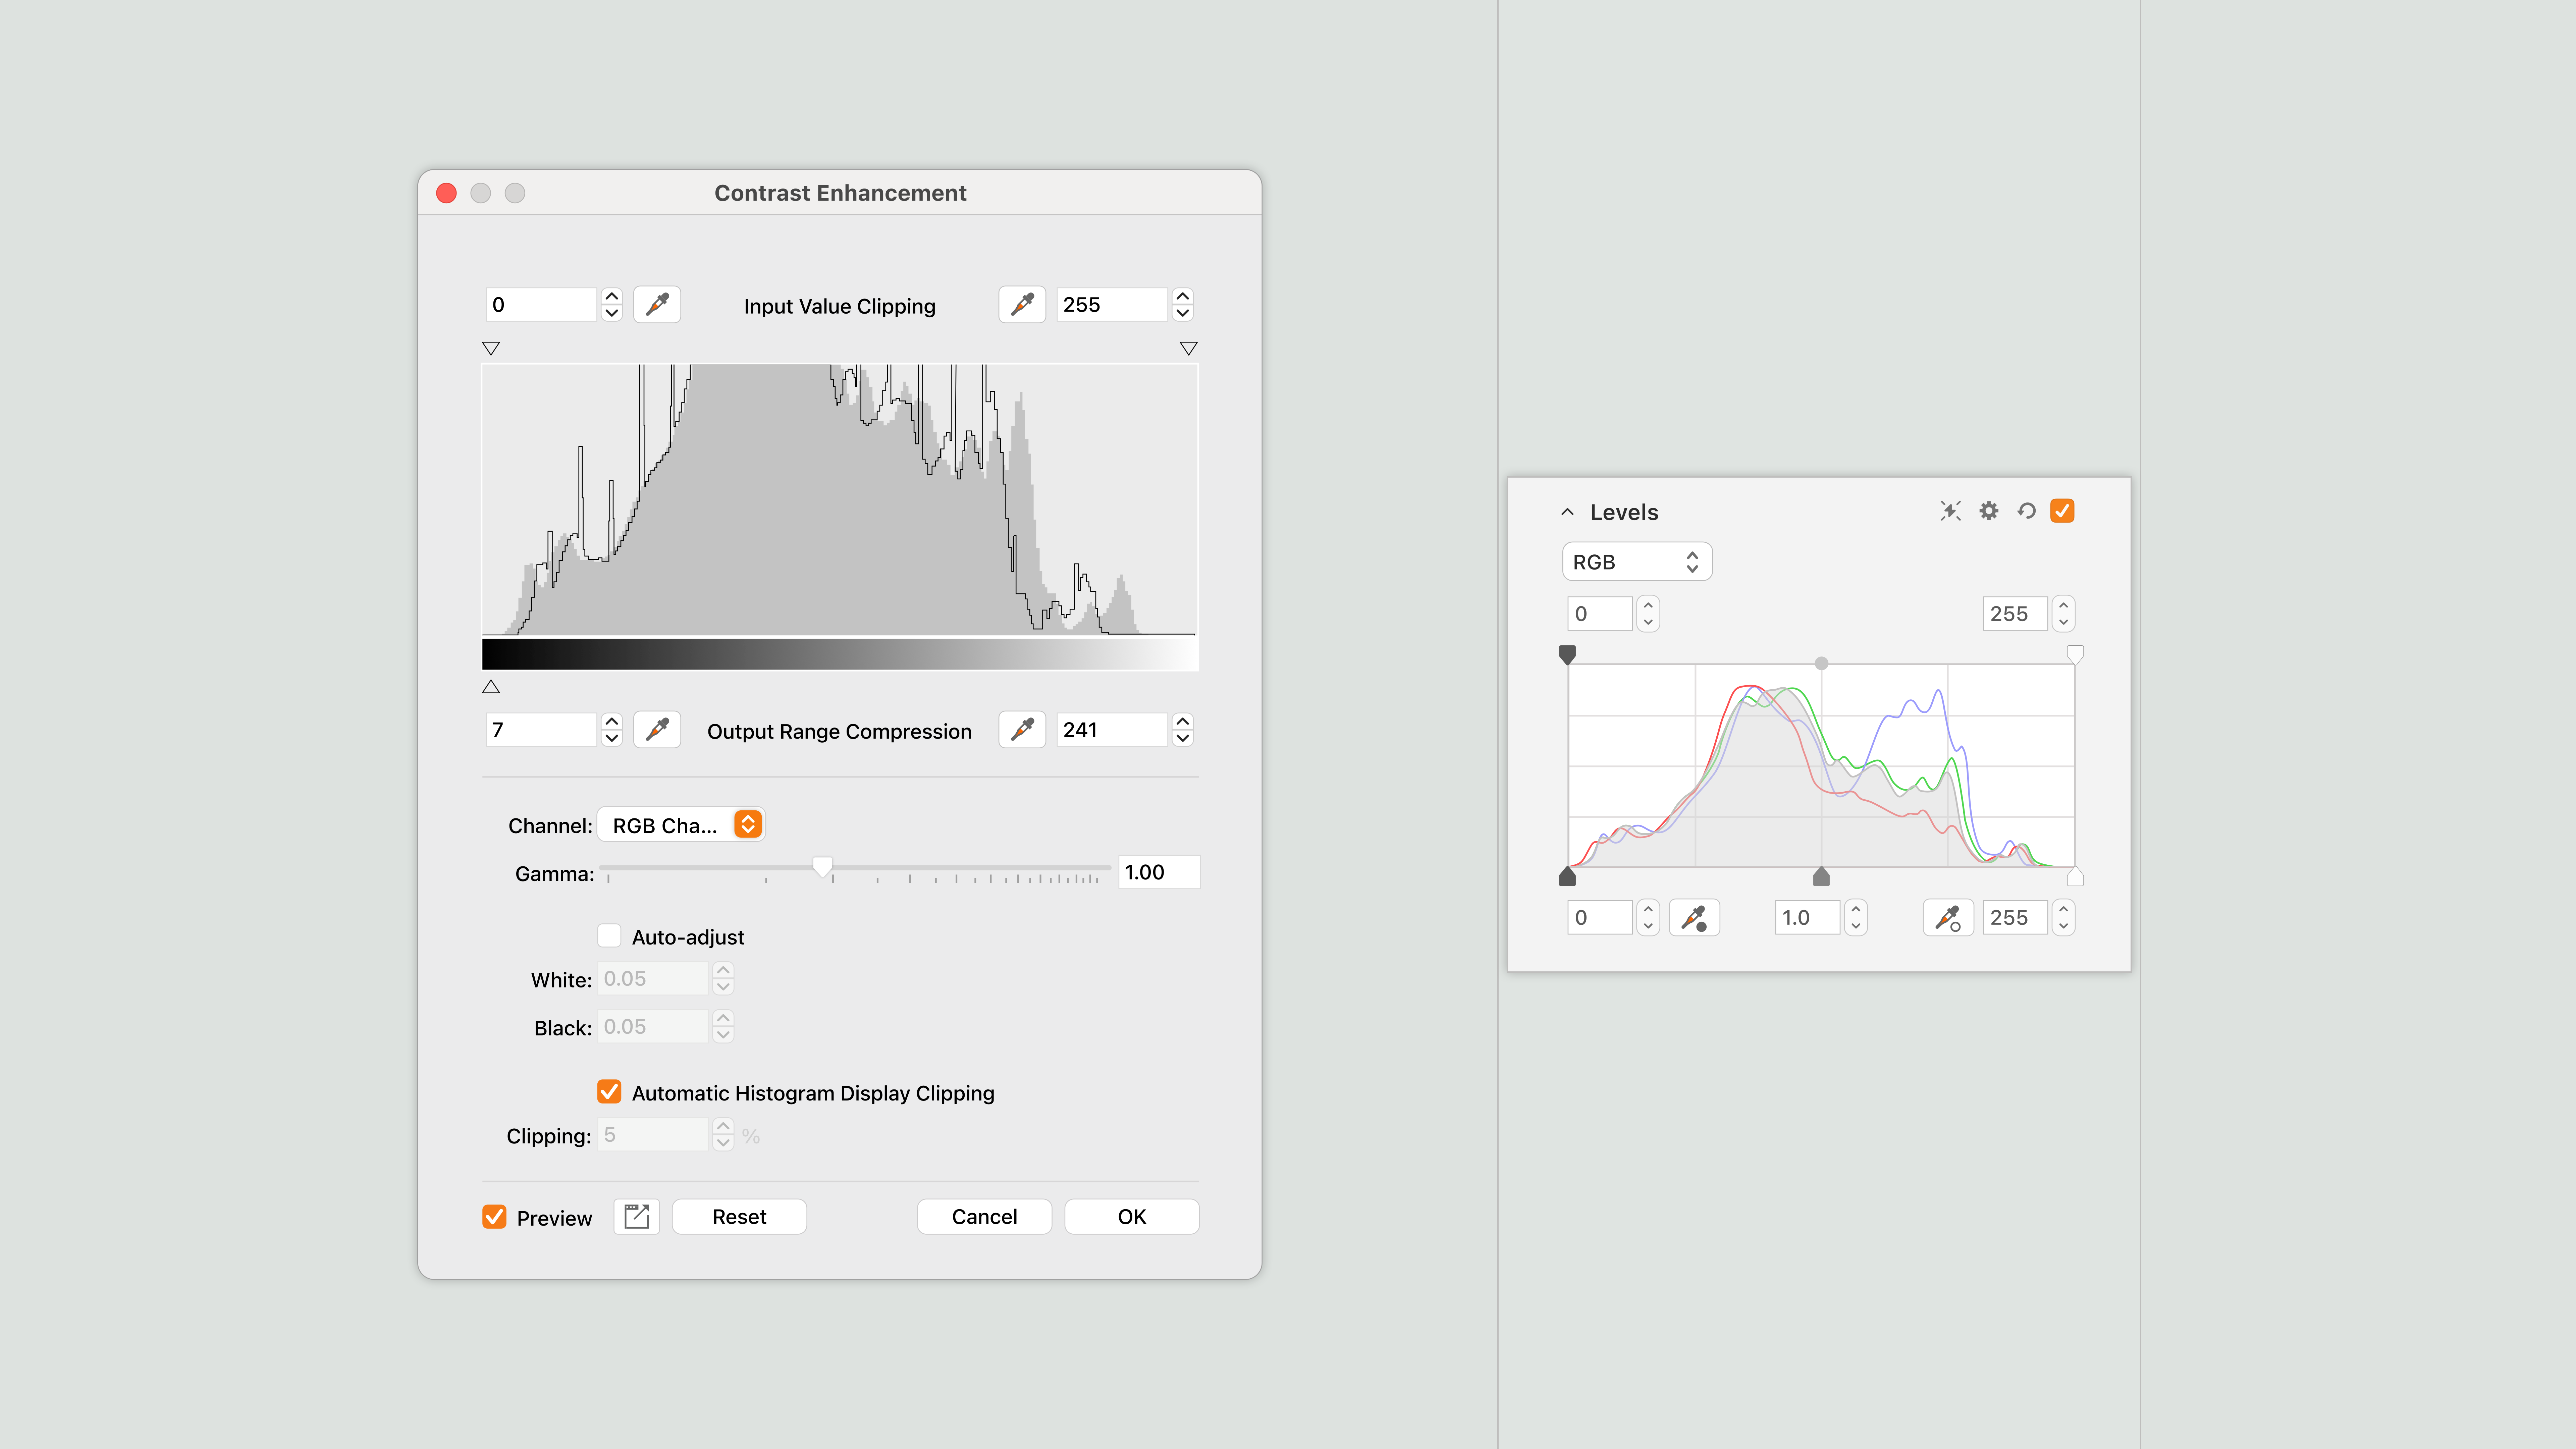Click Levels midtone handle below histogram
2576x1449 pixels.
[x=1821, y=877]
